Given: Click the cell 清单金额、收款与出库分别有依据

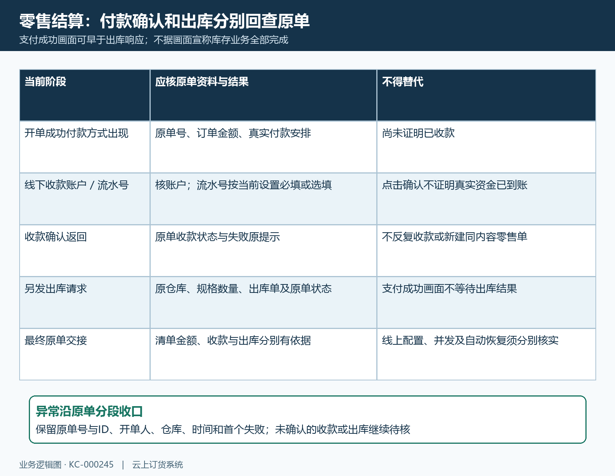Looking at the screenshot, I should click(263, 354).
